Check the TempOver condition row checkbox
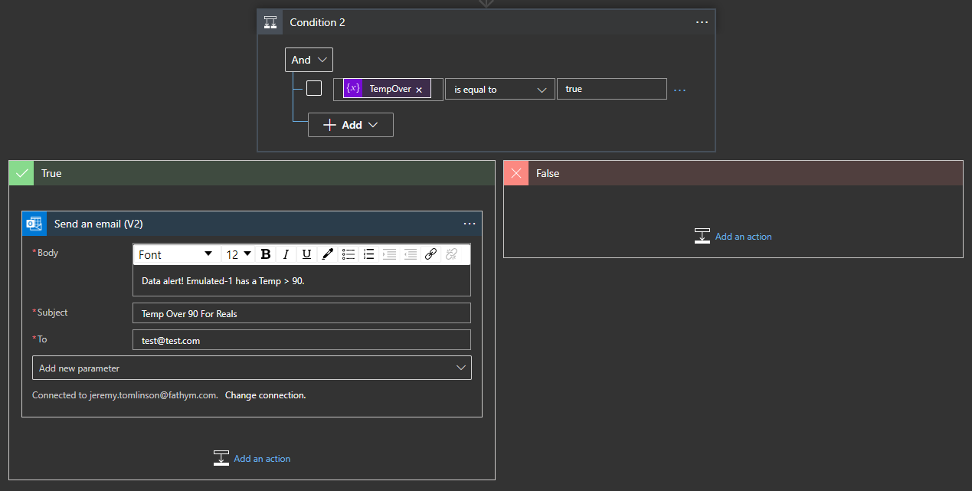The height and width of the screenshot is (491, 972). (314, 88)
